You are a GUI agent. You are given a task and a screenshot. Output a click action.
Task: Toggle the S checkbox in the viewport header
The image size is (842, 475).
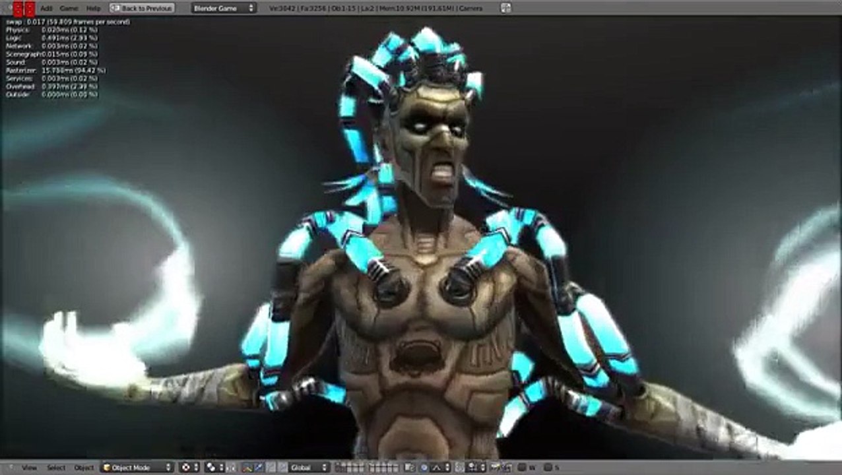click(x=548, y=468)
